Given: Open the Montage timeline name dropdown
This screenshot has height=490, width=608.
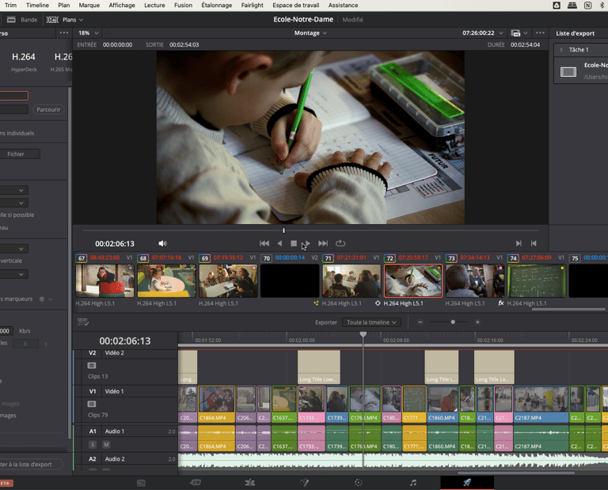Looking at the screenshot, I should pos(310,33).
